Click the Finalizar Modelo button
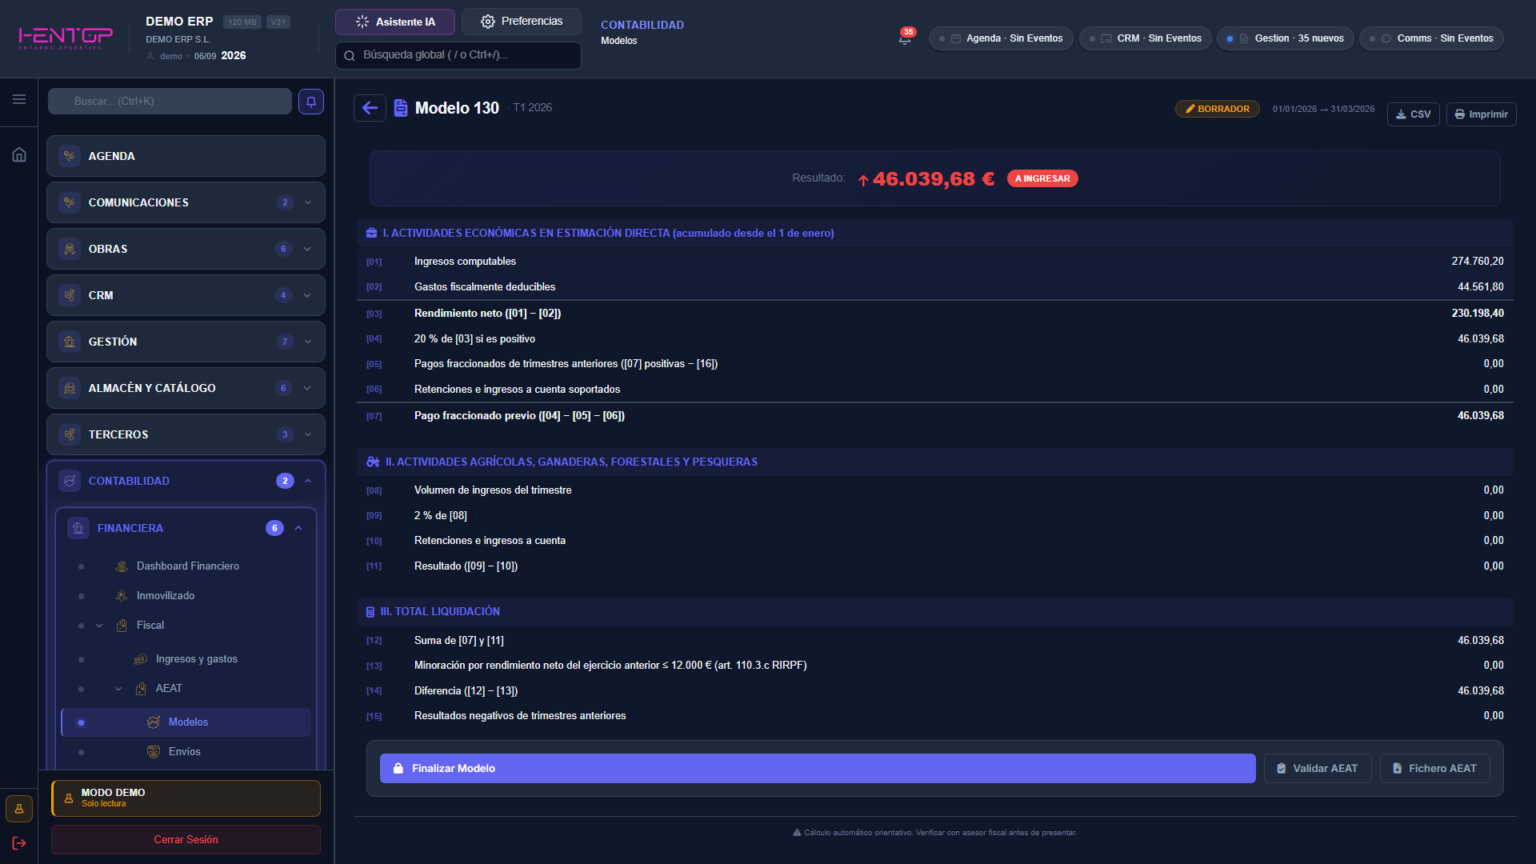 pos(818,769)
